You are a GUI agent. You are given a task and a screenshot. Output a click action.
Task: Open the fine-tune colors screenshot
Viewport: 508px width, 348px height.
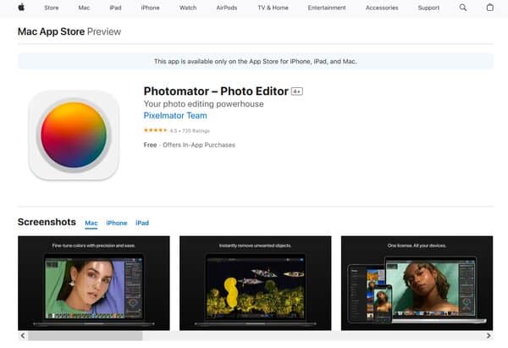[x=94, y=283]
